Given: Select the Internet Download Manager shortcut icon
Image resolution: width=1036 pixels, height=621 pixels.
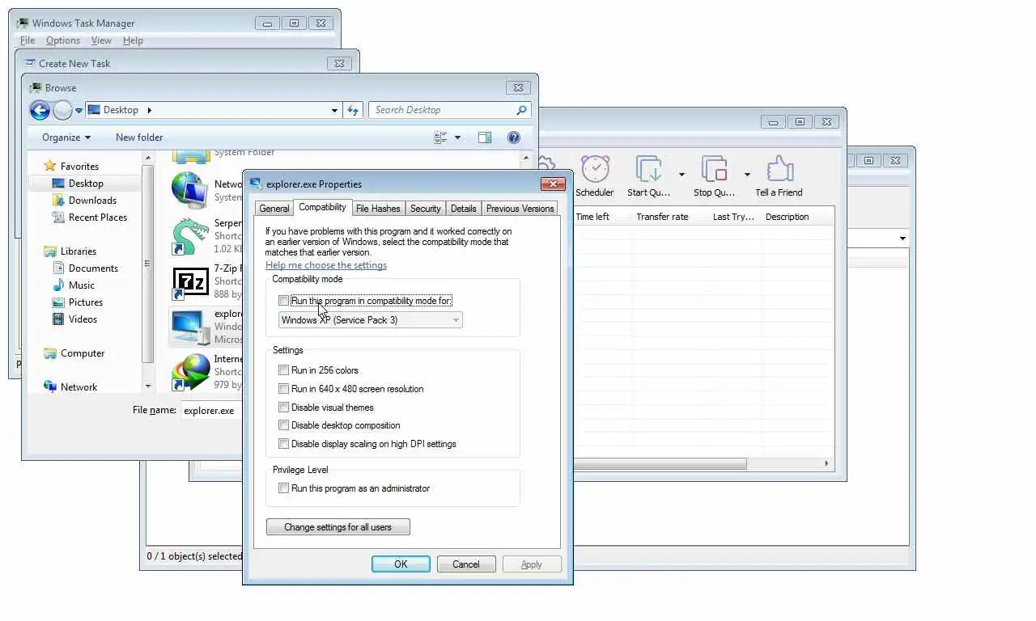Looking at the screenshot, I should pos(190,372).
